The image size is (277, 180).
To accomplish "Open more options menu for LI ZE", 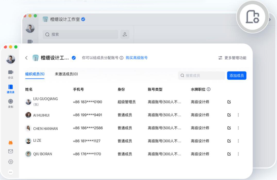I will 238,141.
